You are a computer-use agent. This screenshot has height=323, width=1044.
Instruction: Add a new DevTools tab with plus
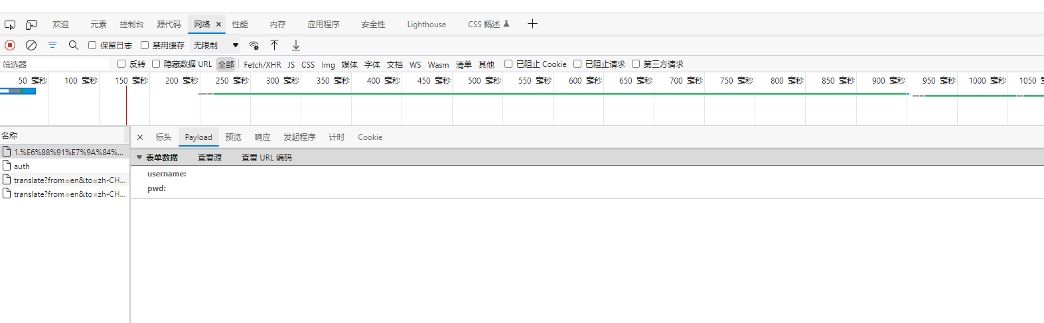click(x=532, y=24)
